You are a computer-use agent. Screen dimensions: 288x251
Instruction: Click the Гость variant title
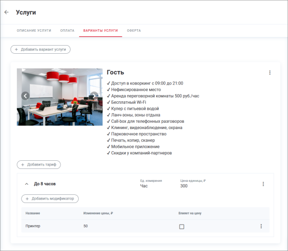coord(115,72)
